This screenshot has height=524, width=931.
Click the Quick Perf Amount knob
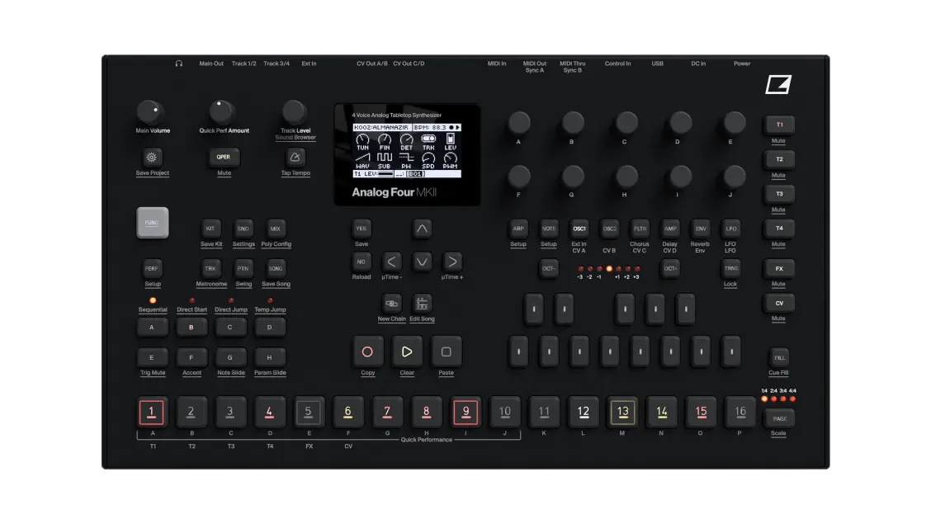click(x=222, y=111)
